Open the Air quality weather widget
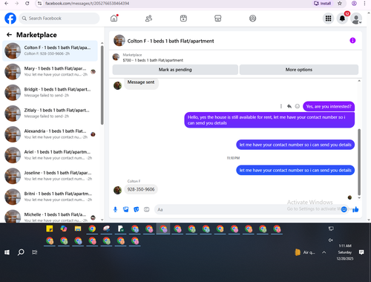Image resolution: width=371 pixels, height=282 pixels. pyautogui.click(x=305, y=252)
